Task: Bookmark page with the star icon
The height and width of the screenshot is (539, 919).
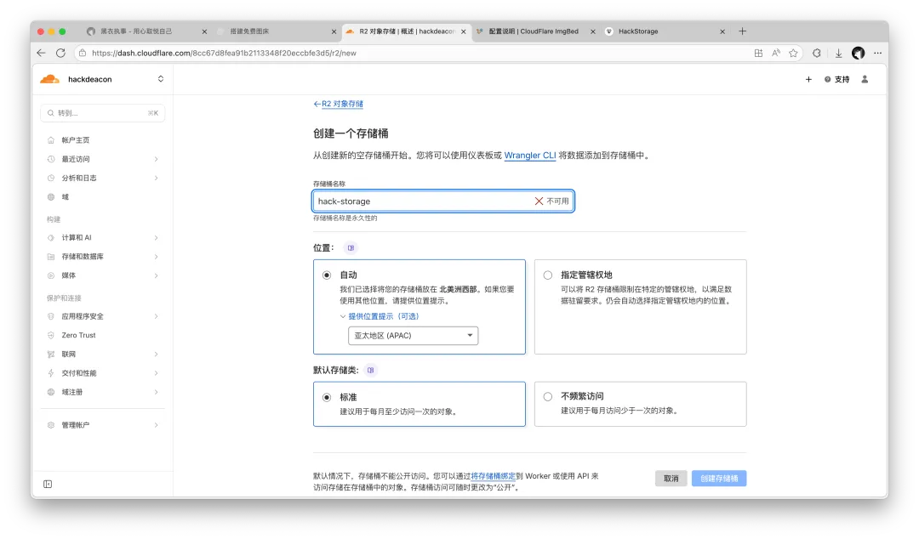Action: pos(794,53)
